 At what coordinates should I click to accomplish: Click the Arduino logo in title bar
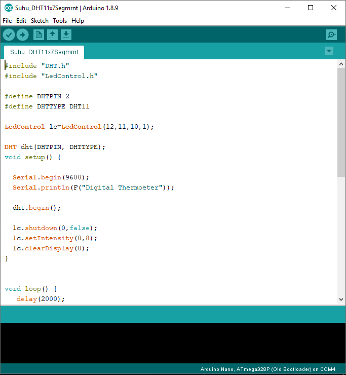[x=9, y=8]
